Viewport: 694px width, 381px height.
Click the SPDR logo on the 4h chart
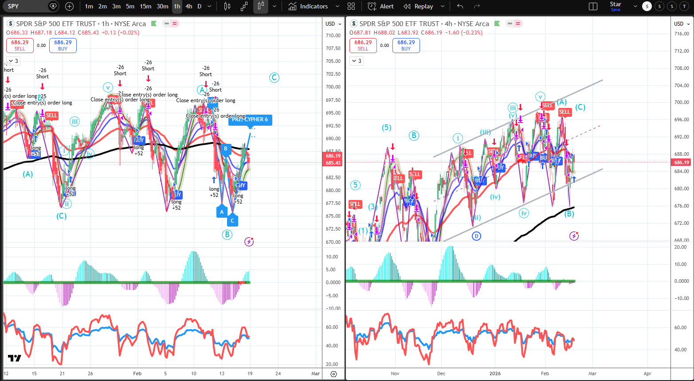354,24
